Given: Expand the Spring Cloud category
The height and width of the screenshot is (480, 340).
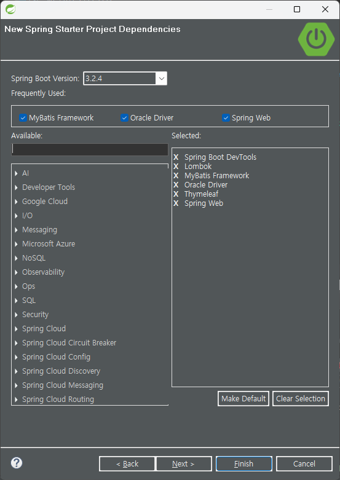Looking at the screenshot, I should point(16,329).
